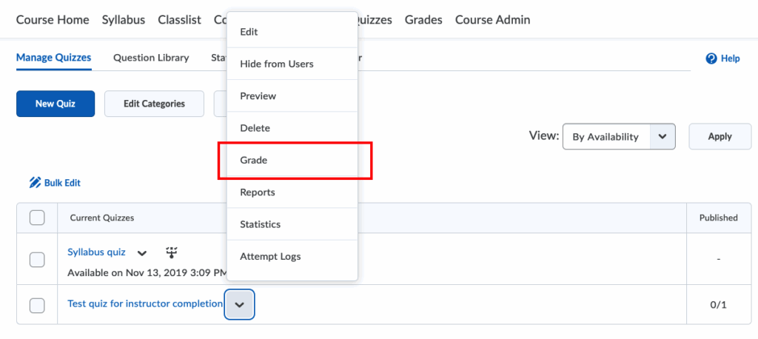This screenshot has height=339, width=758.
Task: Click the Help question mark icon
Action: [x=711, y=58]
